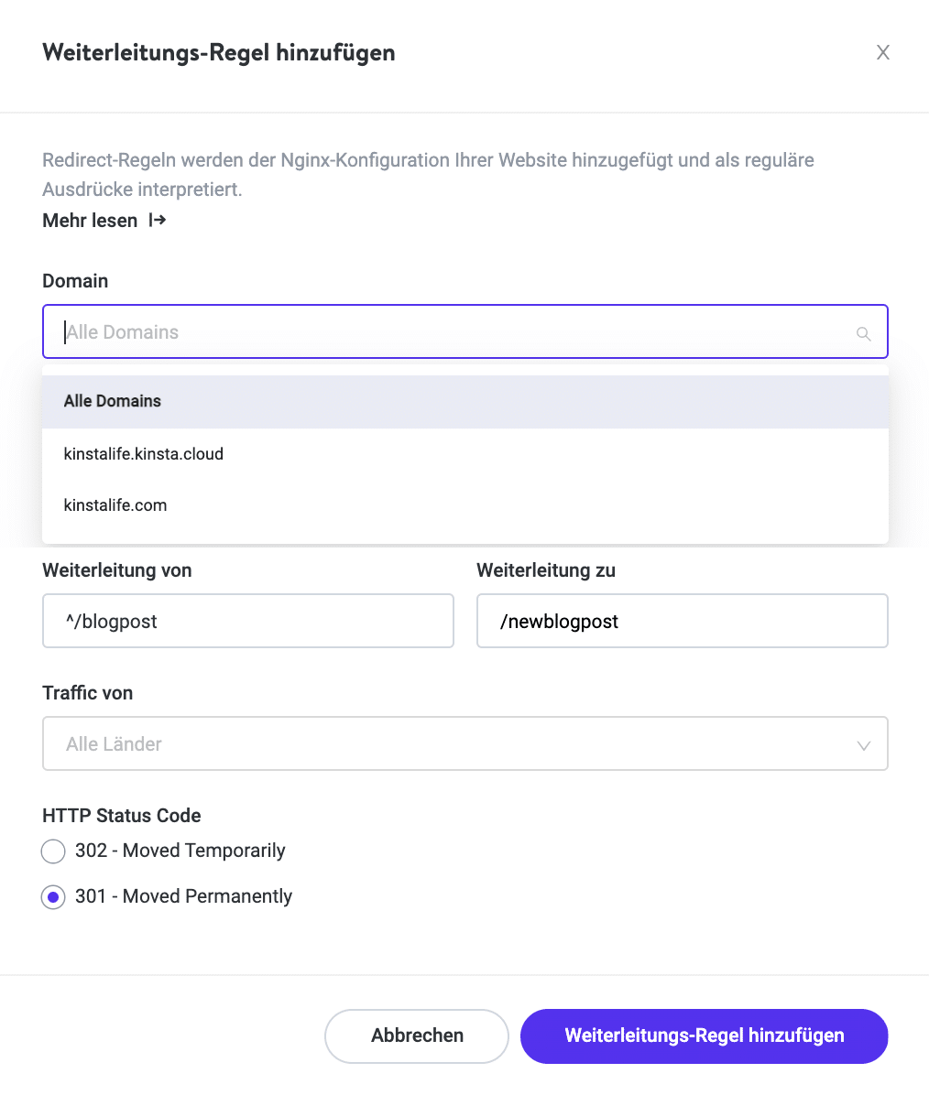
Task: Select the 301 Moved Permanently radio button
Action: pyautogui.click(x=53, y=897)
